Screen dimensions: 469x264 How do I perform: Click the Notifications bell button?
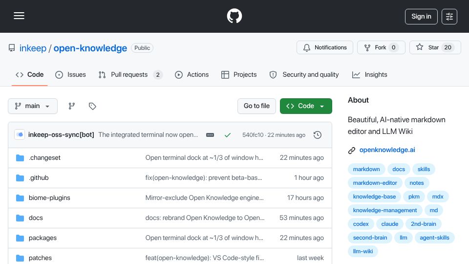click(x=325, y=47)
